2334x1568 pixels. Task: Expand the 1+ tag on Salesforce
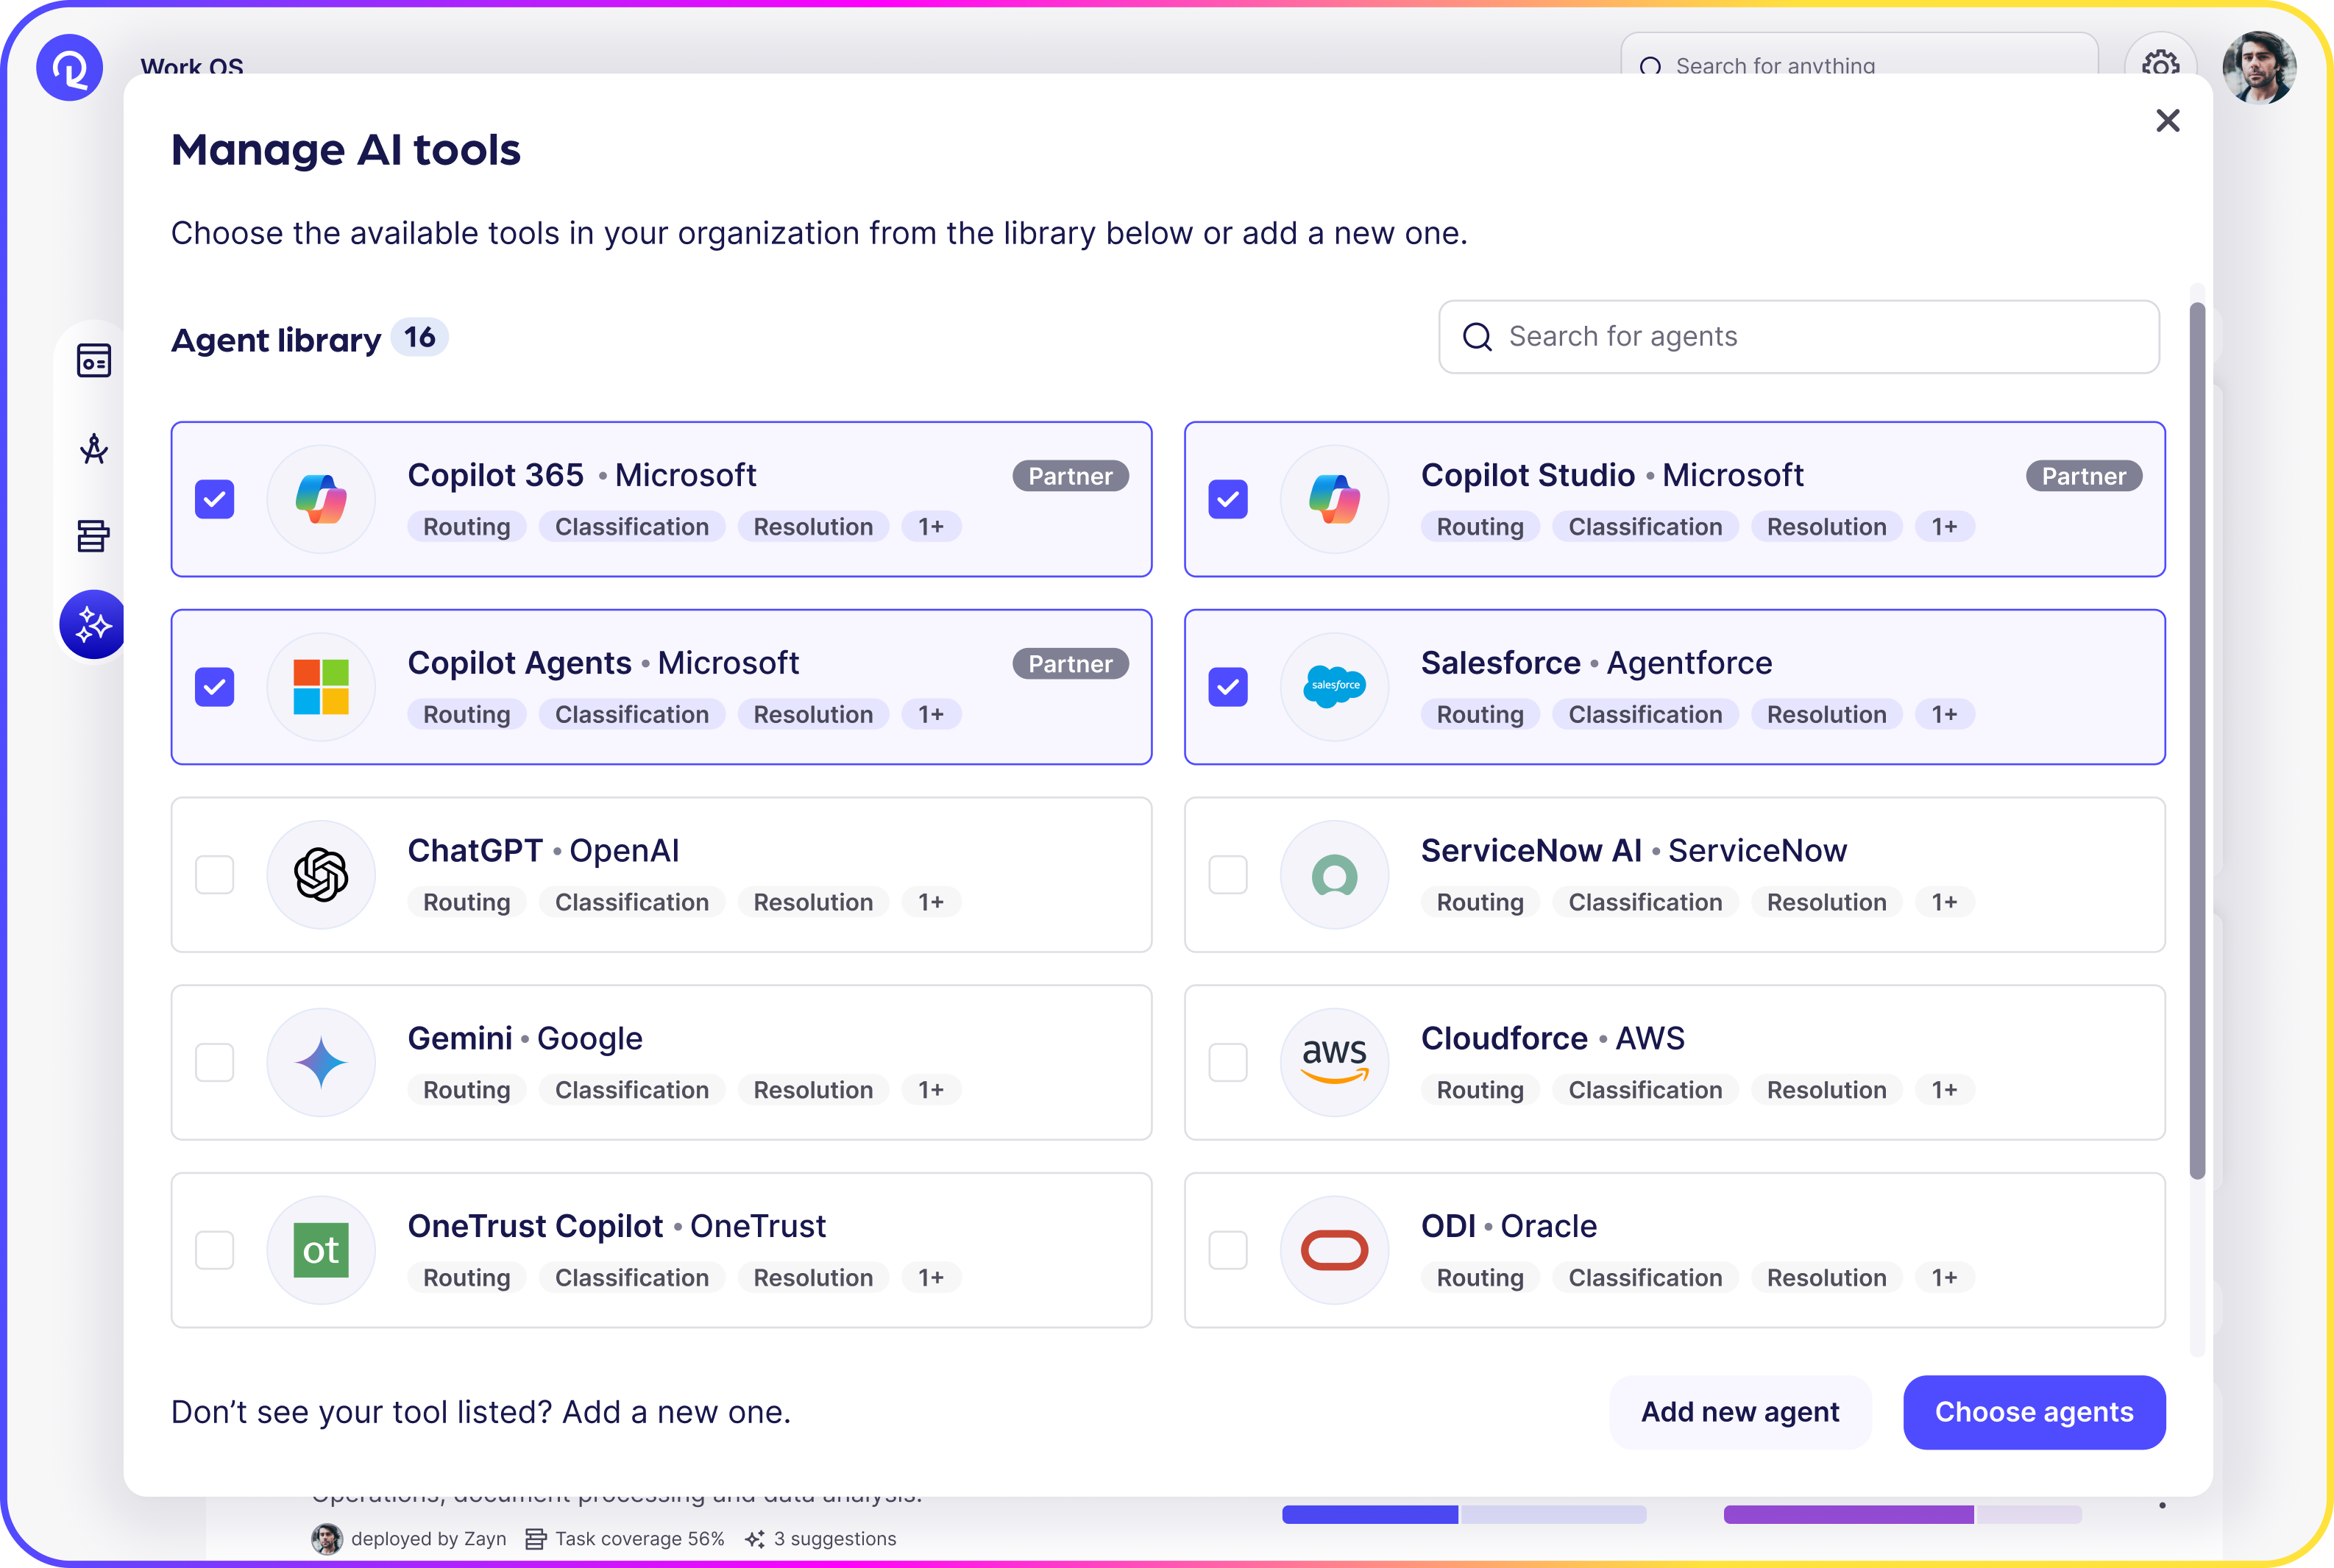[x=1945, y=715]
